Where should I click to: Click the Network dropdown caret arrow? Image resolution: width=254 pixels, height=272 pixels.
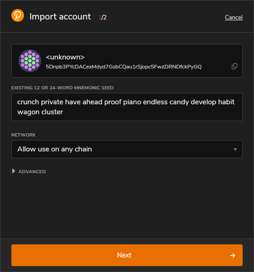(x=235, y=149)
